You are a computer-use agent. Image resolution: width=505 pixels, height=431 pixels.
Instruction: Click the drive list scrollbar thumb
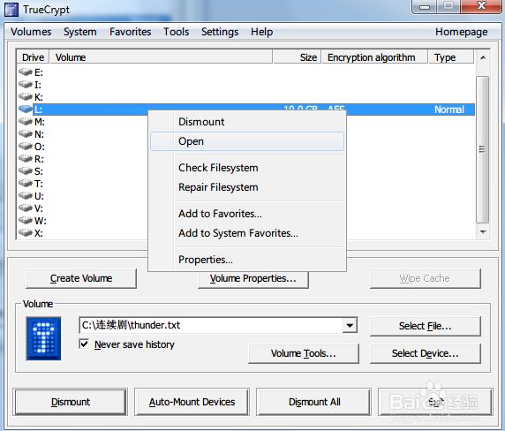(x=482, y=149)
